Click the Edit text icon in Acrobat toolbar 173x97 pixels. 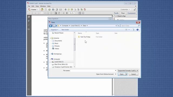pyautogui.click(x=57, y=9)
